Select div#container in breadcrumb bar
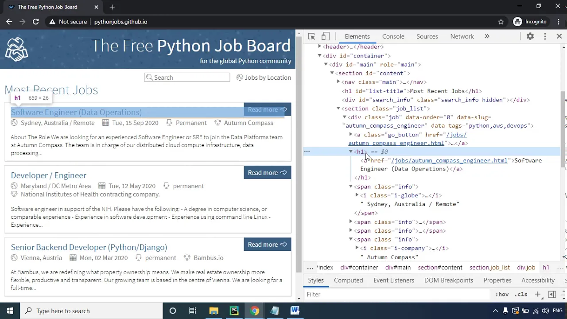 tap(359, 267)
